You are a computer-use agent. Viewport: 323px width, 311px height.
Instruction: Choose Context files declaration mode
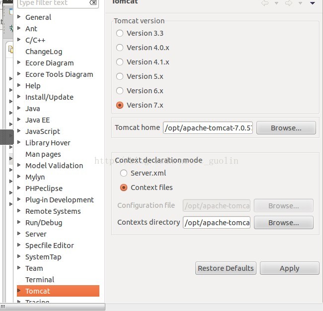tap(124, 187)
